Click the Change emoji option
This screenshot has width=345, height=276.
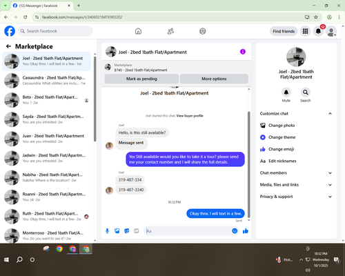[x=296, y=149]
